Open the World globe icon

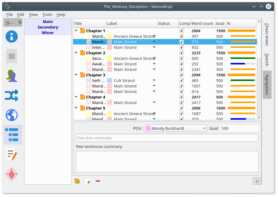click(12, 115)
